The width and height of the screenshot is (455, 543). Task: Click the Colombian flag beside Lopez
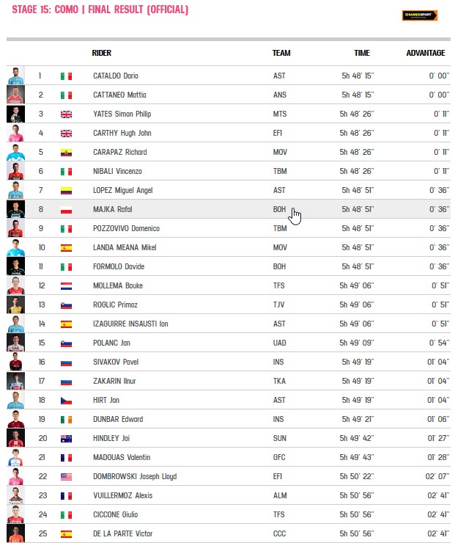pos(66,191)
